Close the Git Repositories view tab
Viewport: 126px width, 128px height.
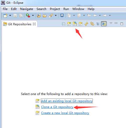34,24
